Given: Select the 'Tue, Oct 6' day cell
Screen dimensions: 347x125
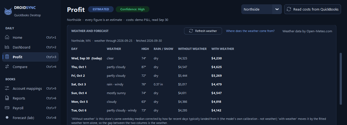Looking at the screenshot, I should pyautogui.click(x=79, y=110).
